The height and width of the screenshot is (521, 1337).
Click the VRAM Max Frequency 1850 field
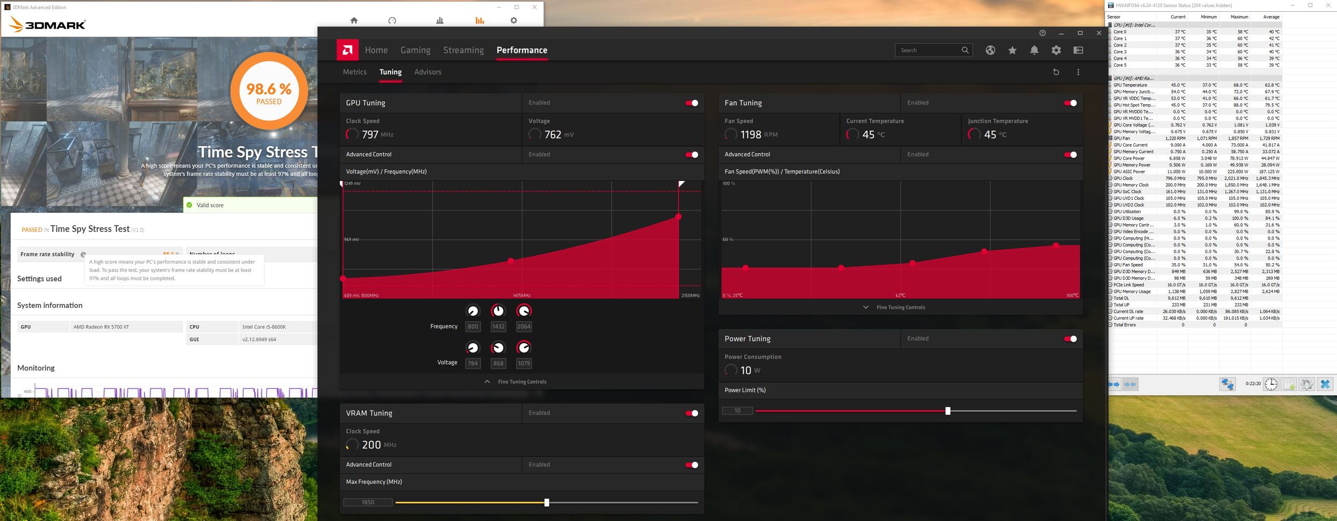coord(368,503)
